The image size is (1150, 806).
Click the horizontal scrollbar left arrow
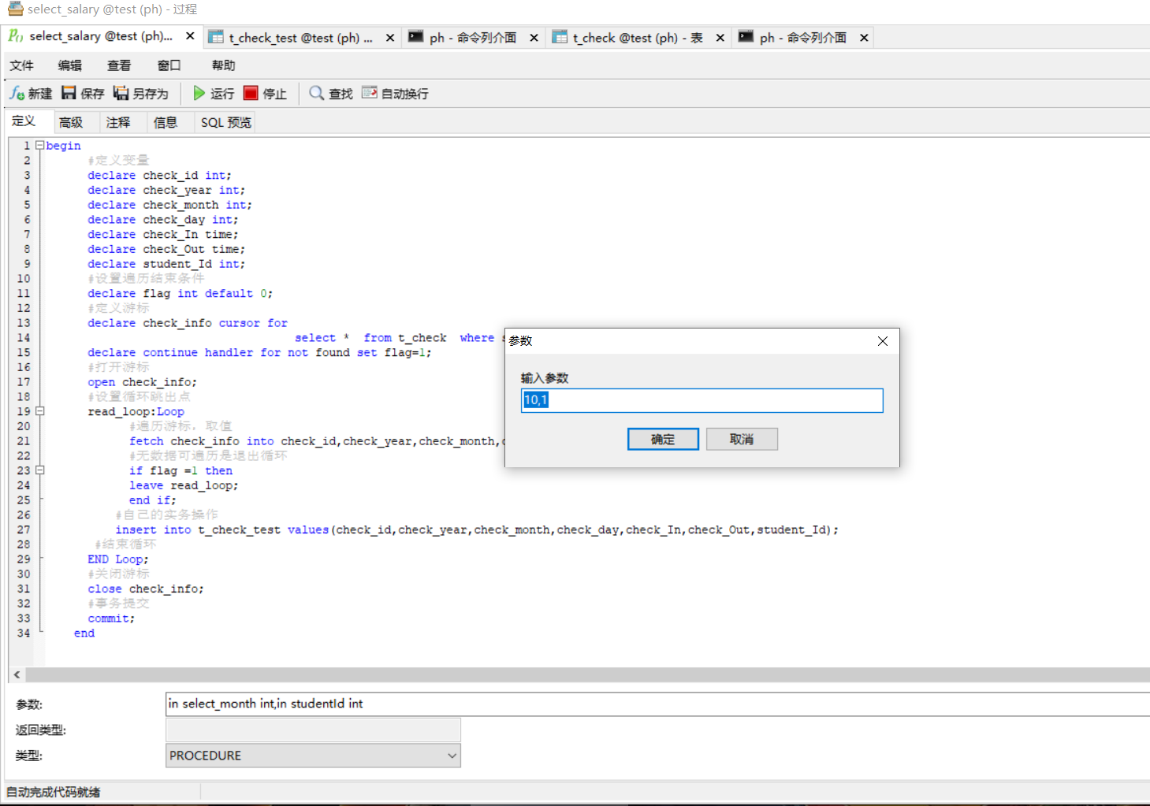tap(17, 675)
